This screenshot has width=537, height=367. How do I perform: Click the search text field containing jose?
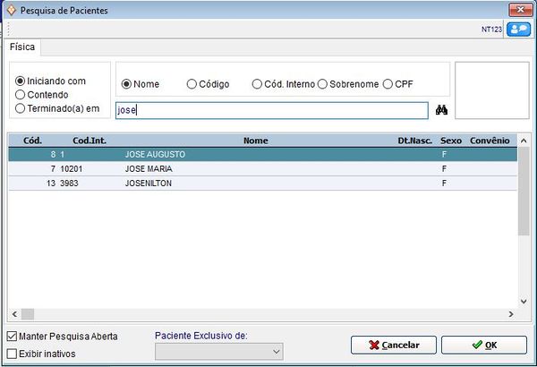[x=272, y=110]
